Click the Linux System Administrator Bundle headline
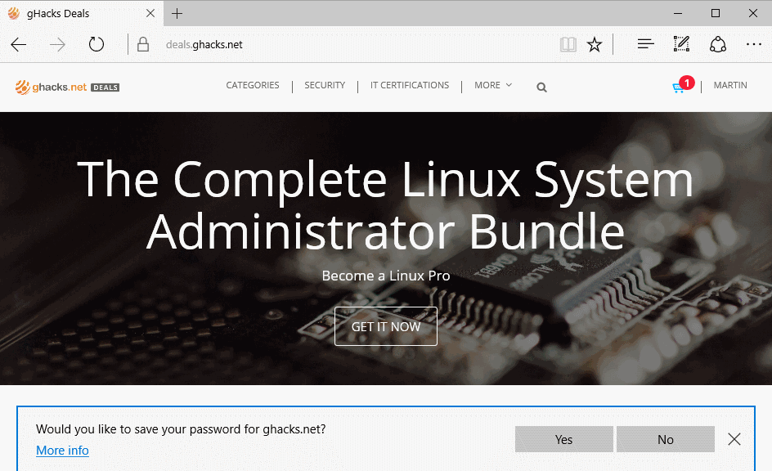This screenshot has height=471, width=772. click(385, 204)
